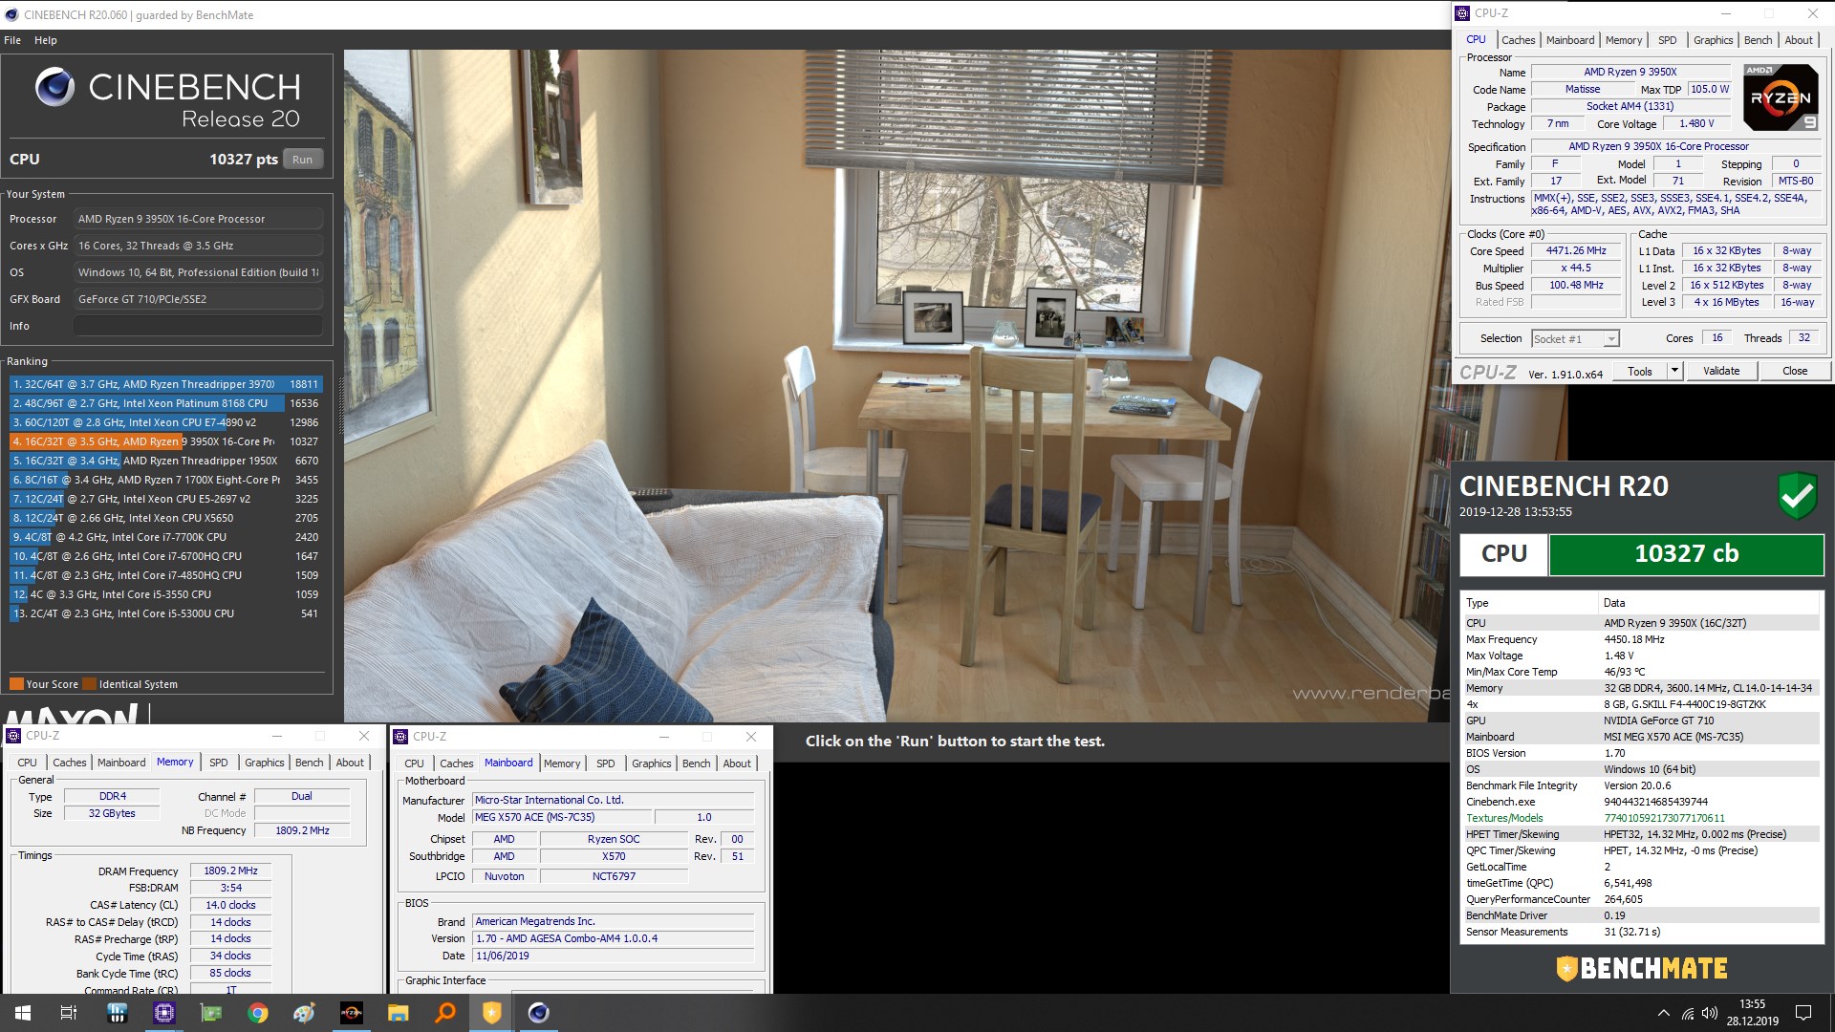
Task: Open the Bench tab in top-right CPU-Z
Action: tap(1758, 40)
